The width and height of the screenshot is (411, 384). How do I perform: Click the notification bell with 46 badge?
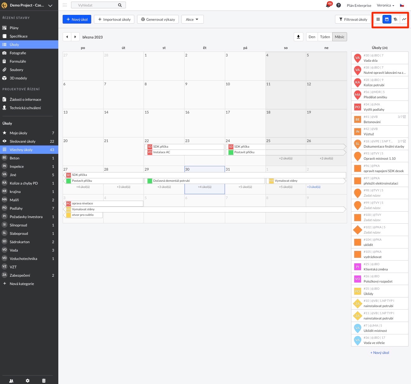[x=328, y=5]
